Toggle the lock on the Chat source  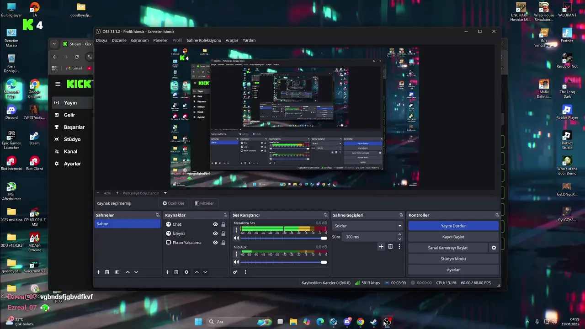[x=223, y=224]
